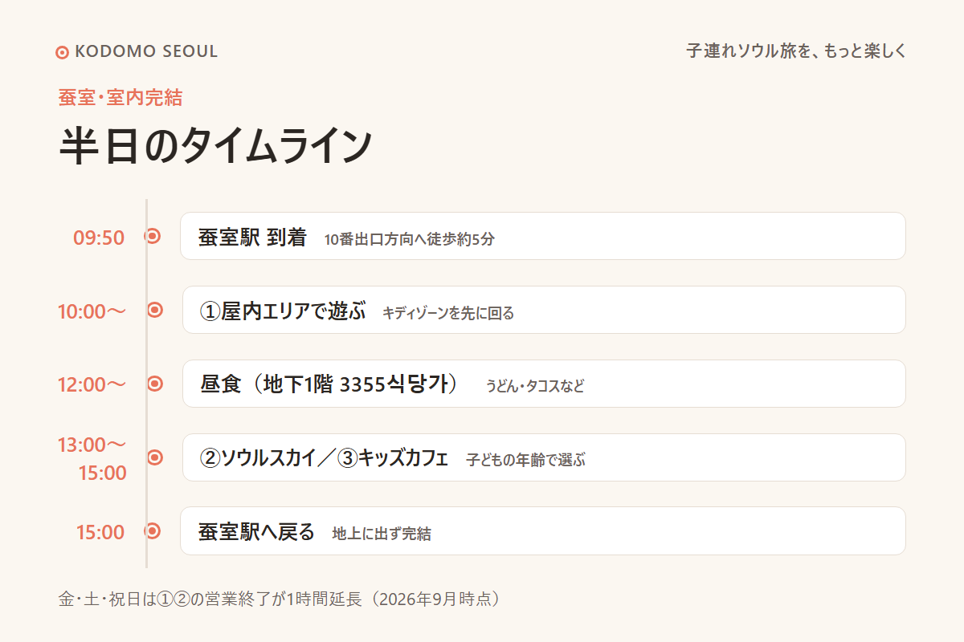Screen dimensions: 964x642
Task: Click the card title "①屋内エリアで遊ぶ"
Action: (283, 311)
